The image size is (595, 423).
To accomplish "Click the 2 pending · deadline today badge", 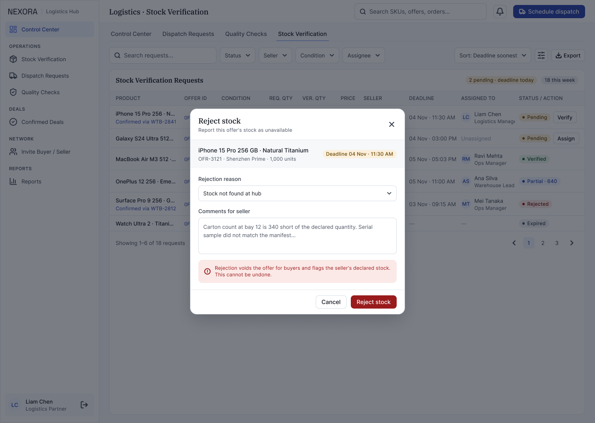I will tap(501, 80).
